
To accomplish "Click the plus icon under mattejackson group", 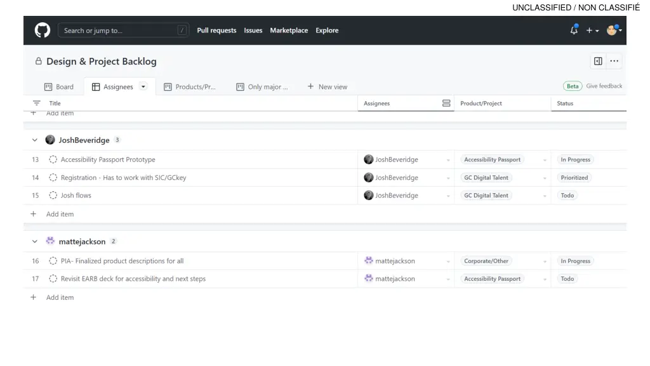I will point(33,297).
